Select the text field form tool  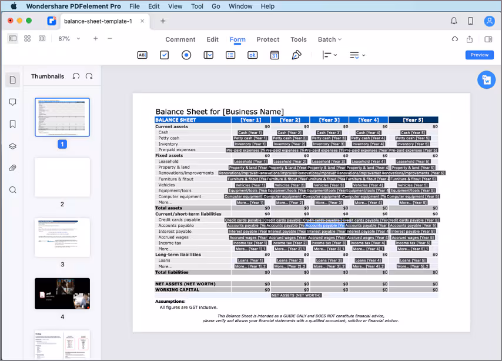(x=142, y=55)
